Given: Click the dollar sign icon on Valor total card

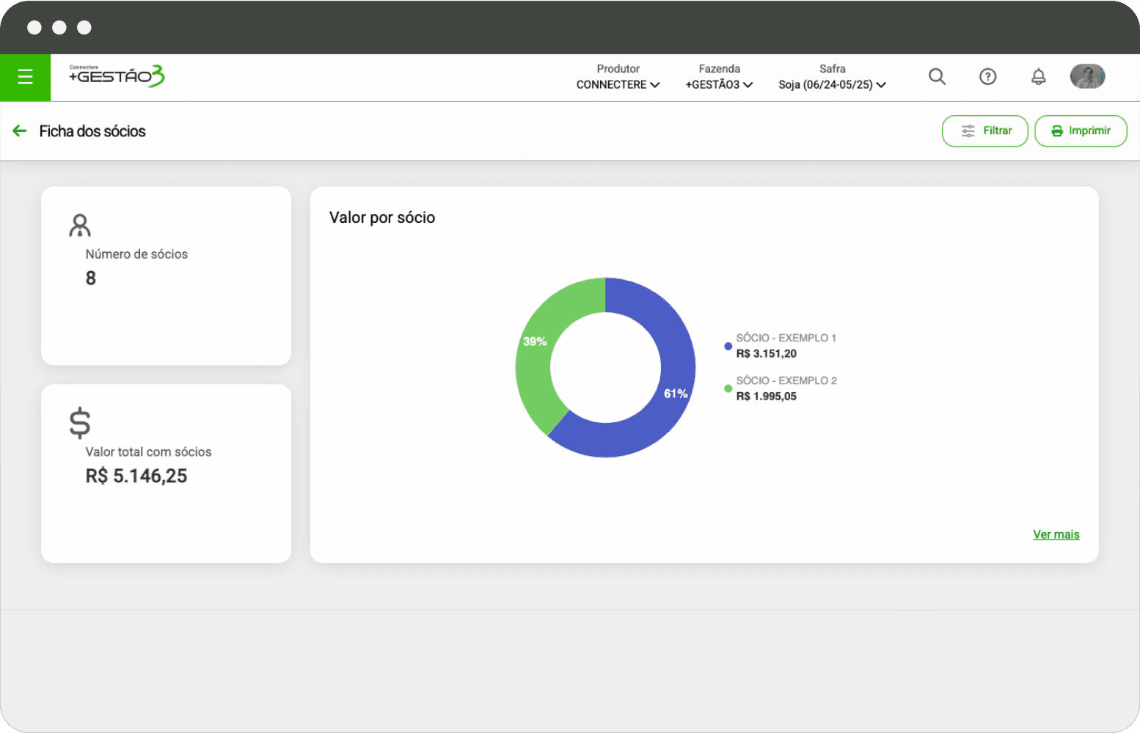Looking at the screenshot, I should tap(80, 424).
